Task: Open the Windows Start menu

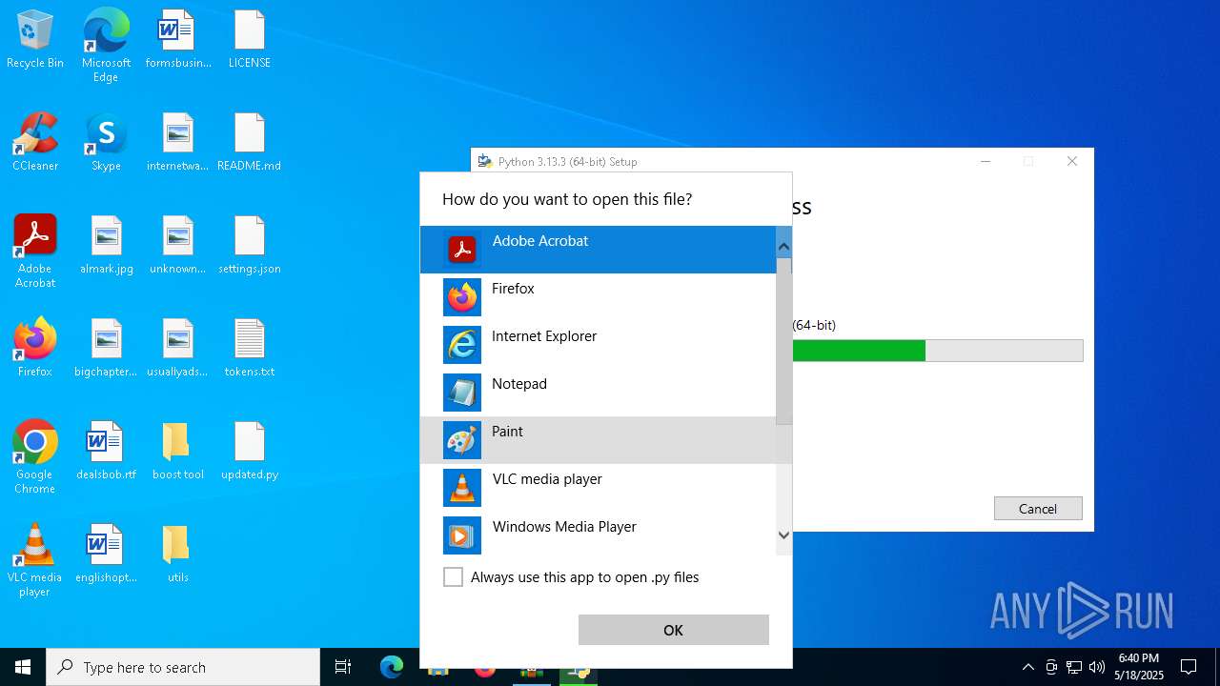Action: coord(23,667)
